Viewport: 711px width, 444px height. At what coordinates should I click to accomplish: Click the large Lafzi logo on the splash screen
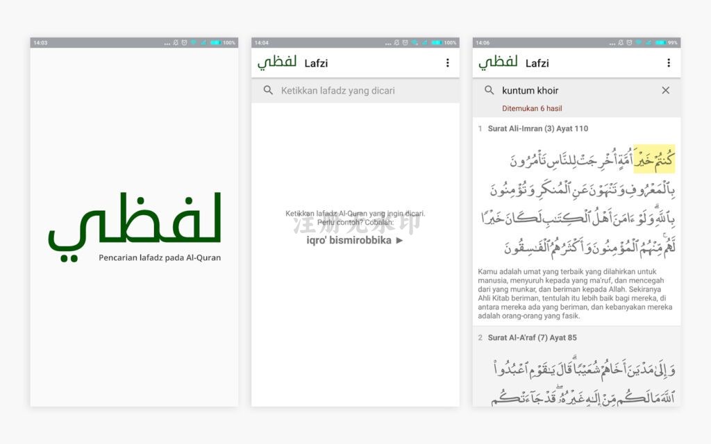[134, 227]
